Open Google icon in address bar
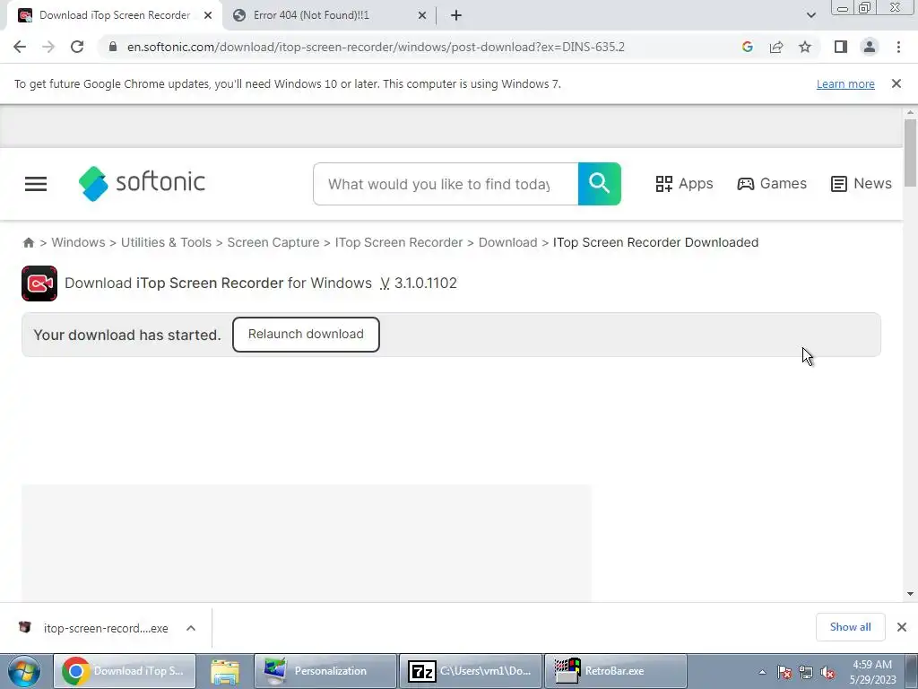918x689 pixels. coord(747,47)
